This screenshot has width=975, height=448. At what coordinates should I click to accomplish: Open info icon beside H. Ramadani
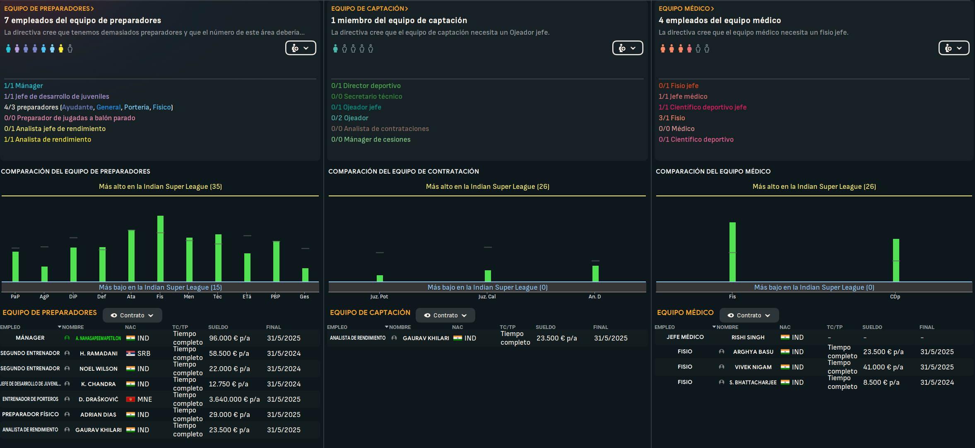(x=67, y=353)
